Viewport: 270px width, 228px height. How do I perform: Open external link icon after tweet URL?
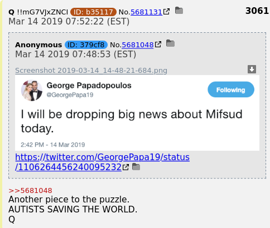click(x=126, y=167)
